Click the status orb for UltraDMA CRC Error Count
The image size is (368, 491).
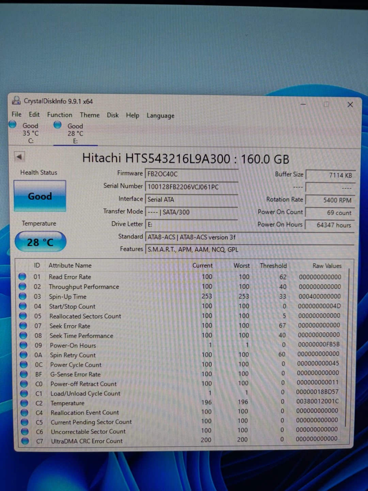click(x=25, y=441)
